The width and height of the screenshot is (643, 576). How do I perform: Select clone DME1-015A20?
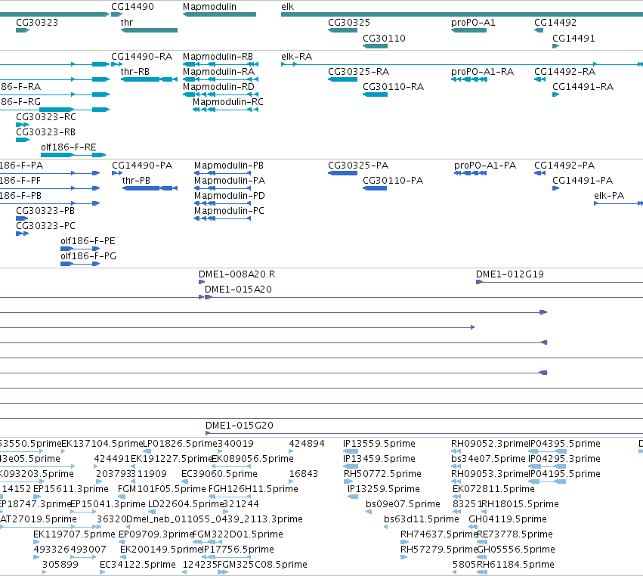(x=238, y=290)
